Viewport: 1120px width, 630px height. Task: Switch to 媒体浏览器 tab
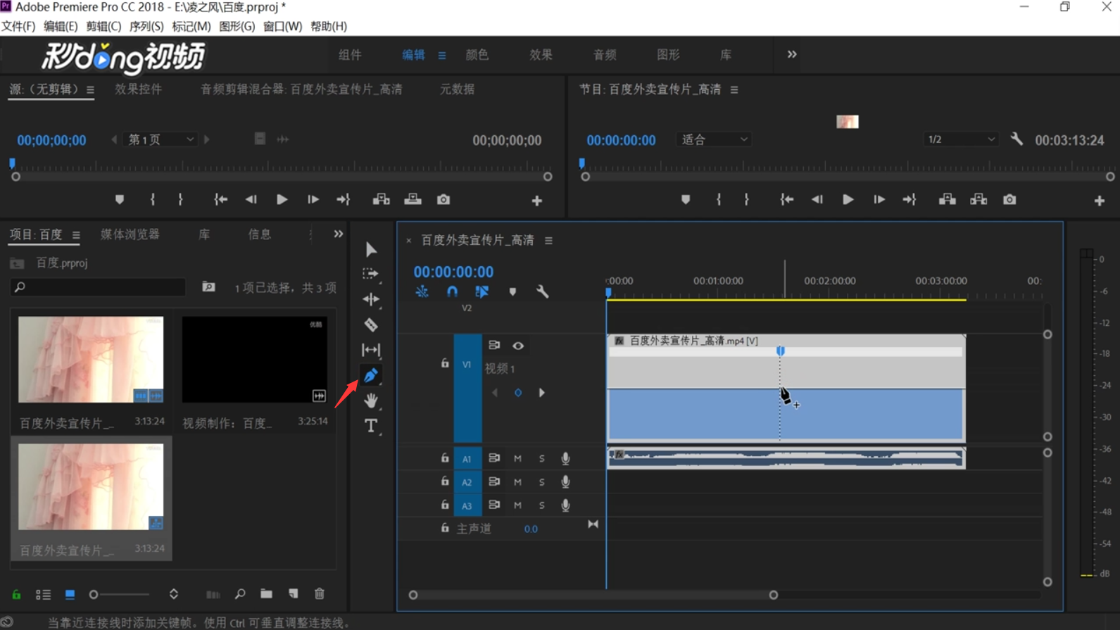(130, 234)
